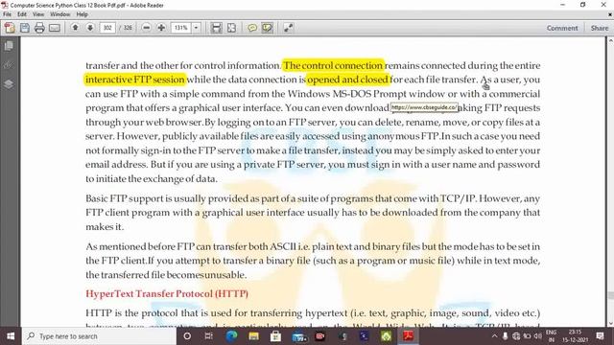
Task: Show the page thumbnails panel
Action: click(x=9, y=46)
